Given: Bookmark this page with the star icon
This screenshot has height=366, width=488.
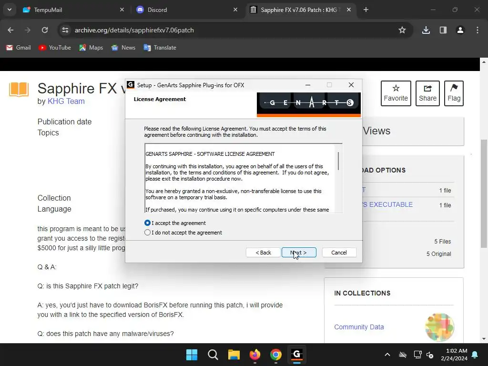Looking at the screenshot, I should pyautogui.click(x=402, y=30).
